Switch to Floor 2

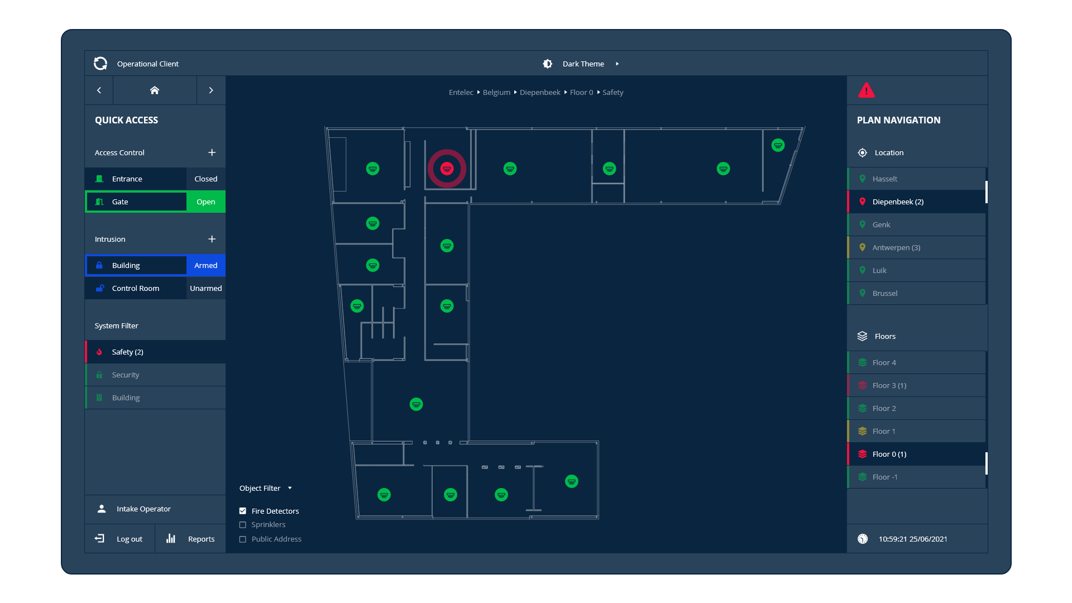click(x=916, y=408)
